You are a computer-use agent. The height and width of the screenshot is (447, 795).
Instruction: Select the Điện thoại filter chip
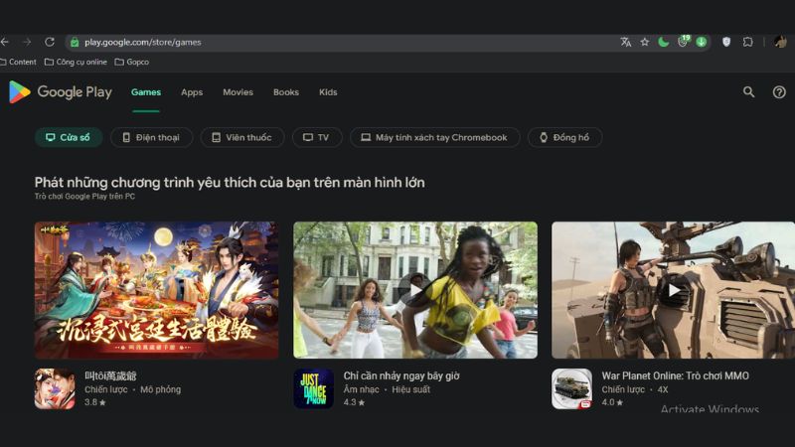tap(151, 137)
